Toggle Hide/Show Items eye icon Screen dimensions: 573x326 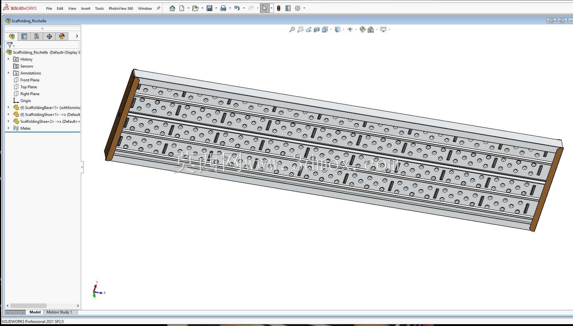[350, 30]
